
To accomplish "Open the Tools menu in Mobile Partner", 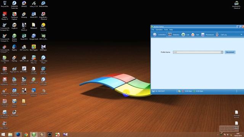I will point(166,30).
